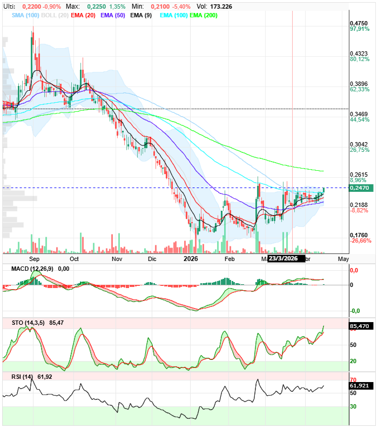Click the 0,3042 price axis label
This screenshot has height=428, width=378.
click(x=359, y=144)
